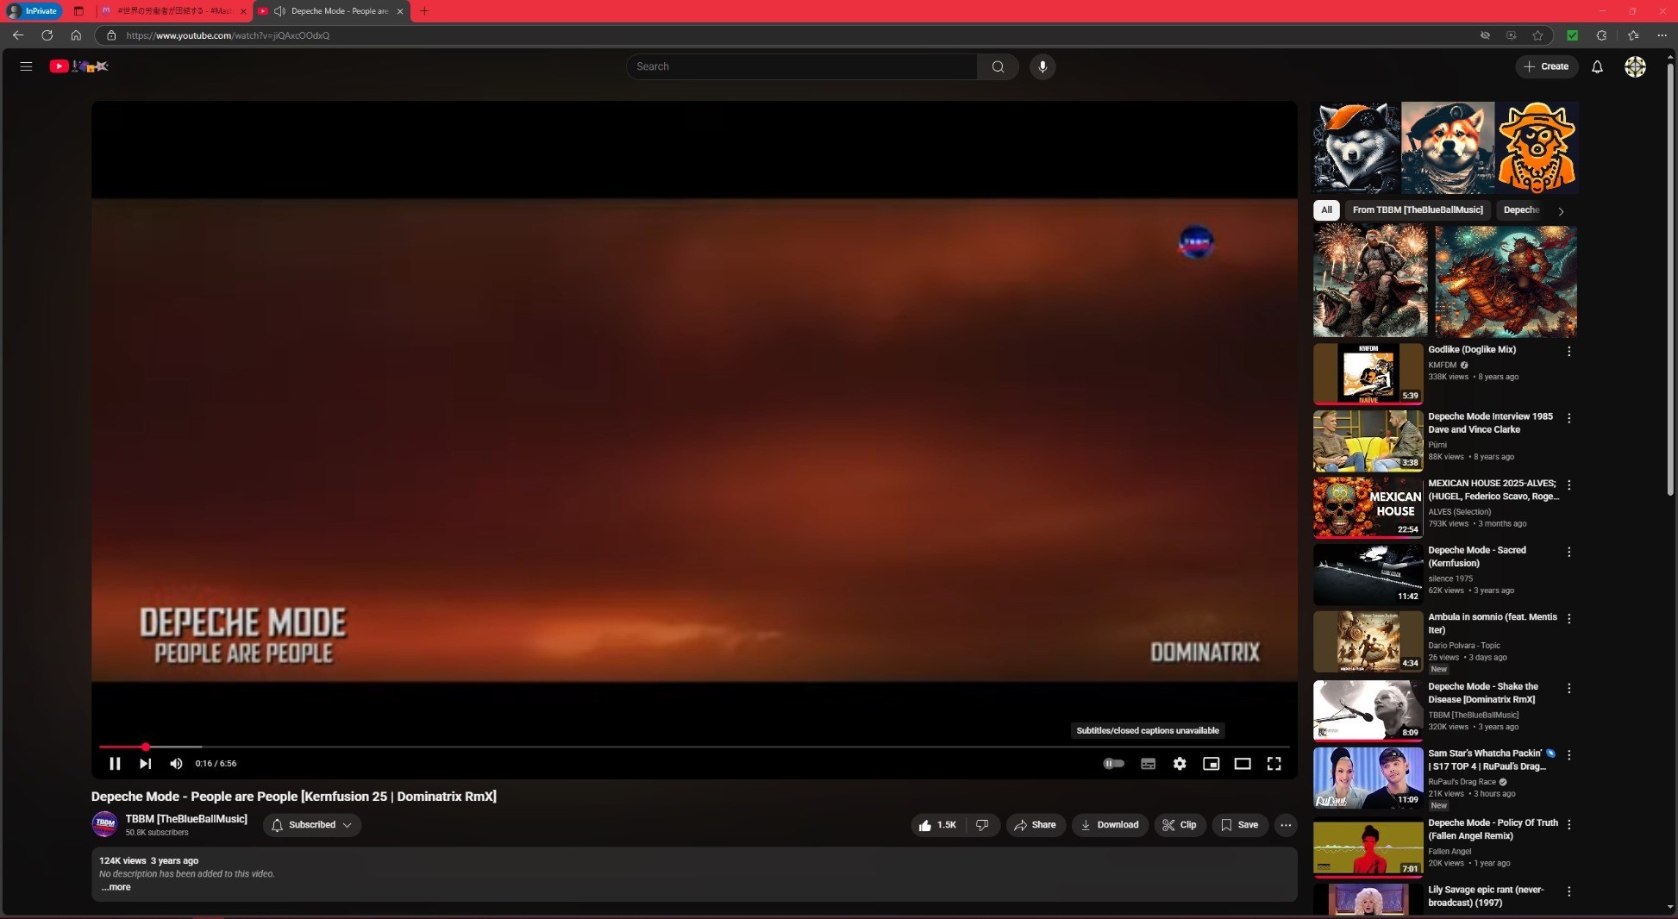The image size is (1678, 919).
Task: Click the InPrivate profile badge
Action: coord(34,11)
